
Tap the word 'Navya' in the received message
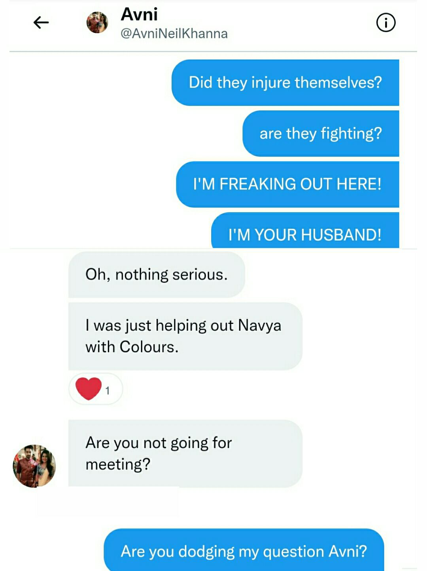pyautogui.click(x=260, y=326)
